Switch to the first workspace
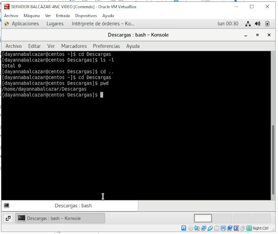 [x=203, y=218]
